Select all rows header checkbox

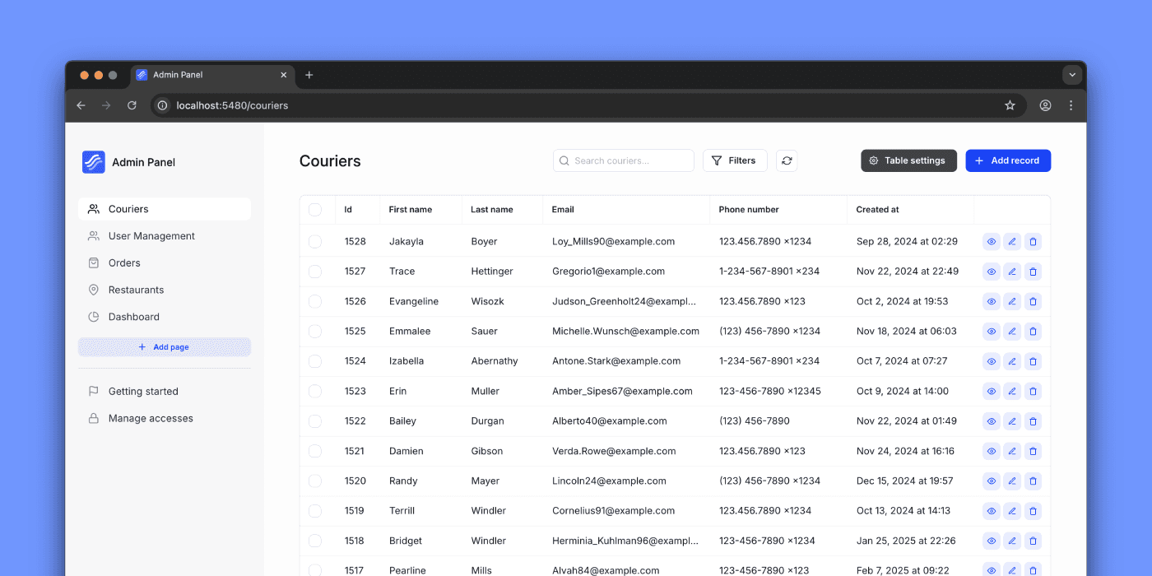click(x=315, y=210)
